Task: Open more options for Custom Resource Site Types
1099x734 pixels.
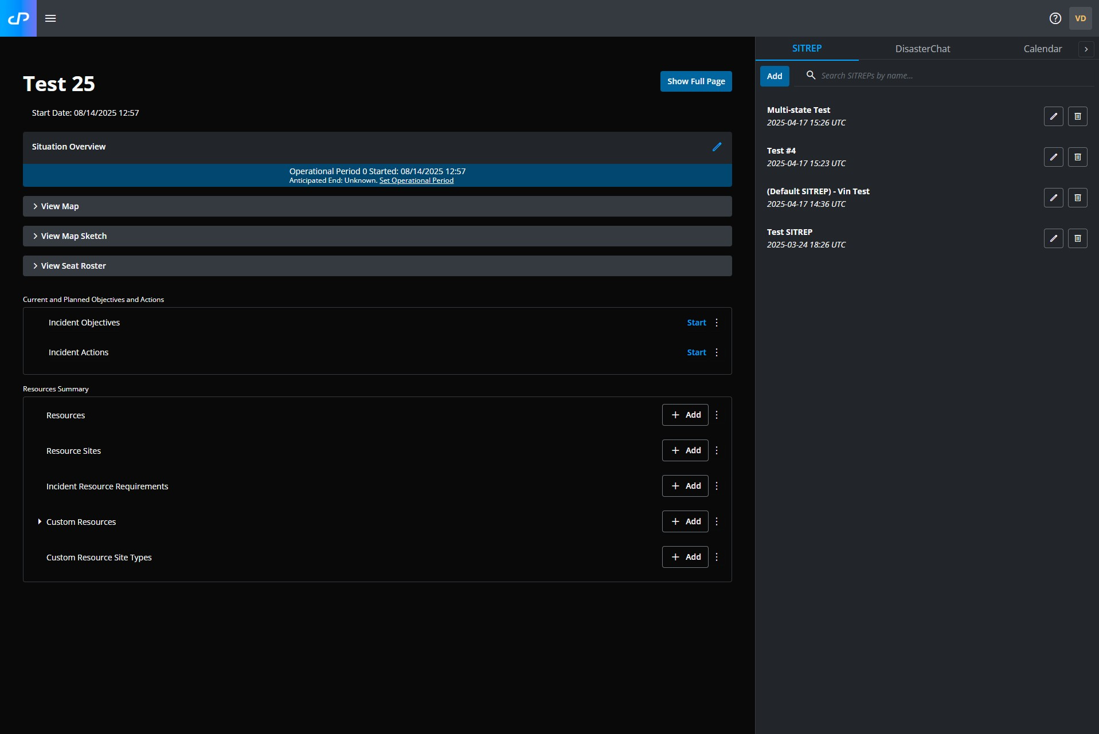Action: point(717,557)
